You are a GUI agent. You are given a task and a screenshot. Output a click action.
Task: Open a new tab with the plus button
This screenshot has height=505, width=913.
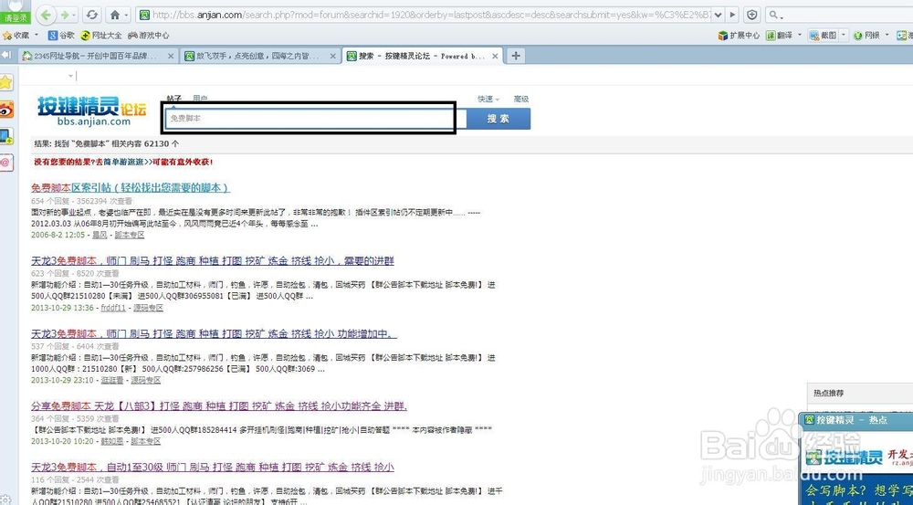click(515, 56)
